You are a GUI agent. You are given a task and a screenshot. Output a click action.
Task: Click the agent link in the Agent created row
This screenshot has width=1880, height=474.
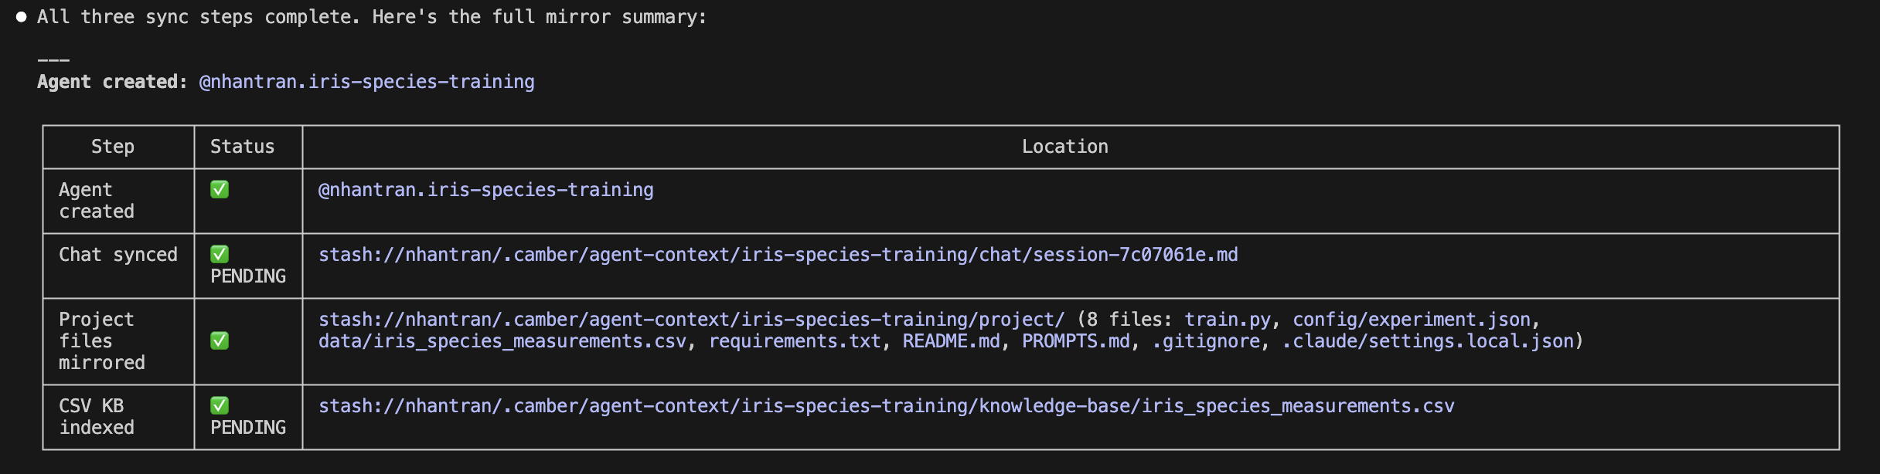486,190
